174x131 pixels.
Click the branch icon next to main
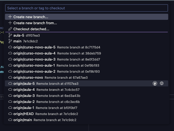click(10, 41)
